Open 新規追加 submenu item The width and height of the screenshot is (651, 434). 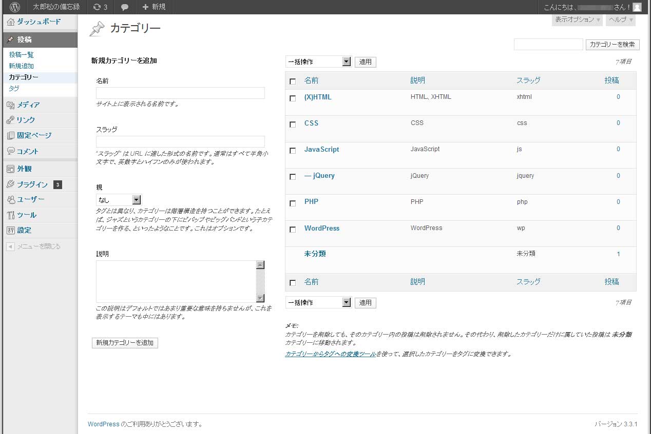(21, 66)
